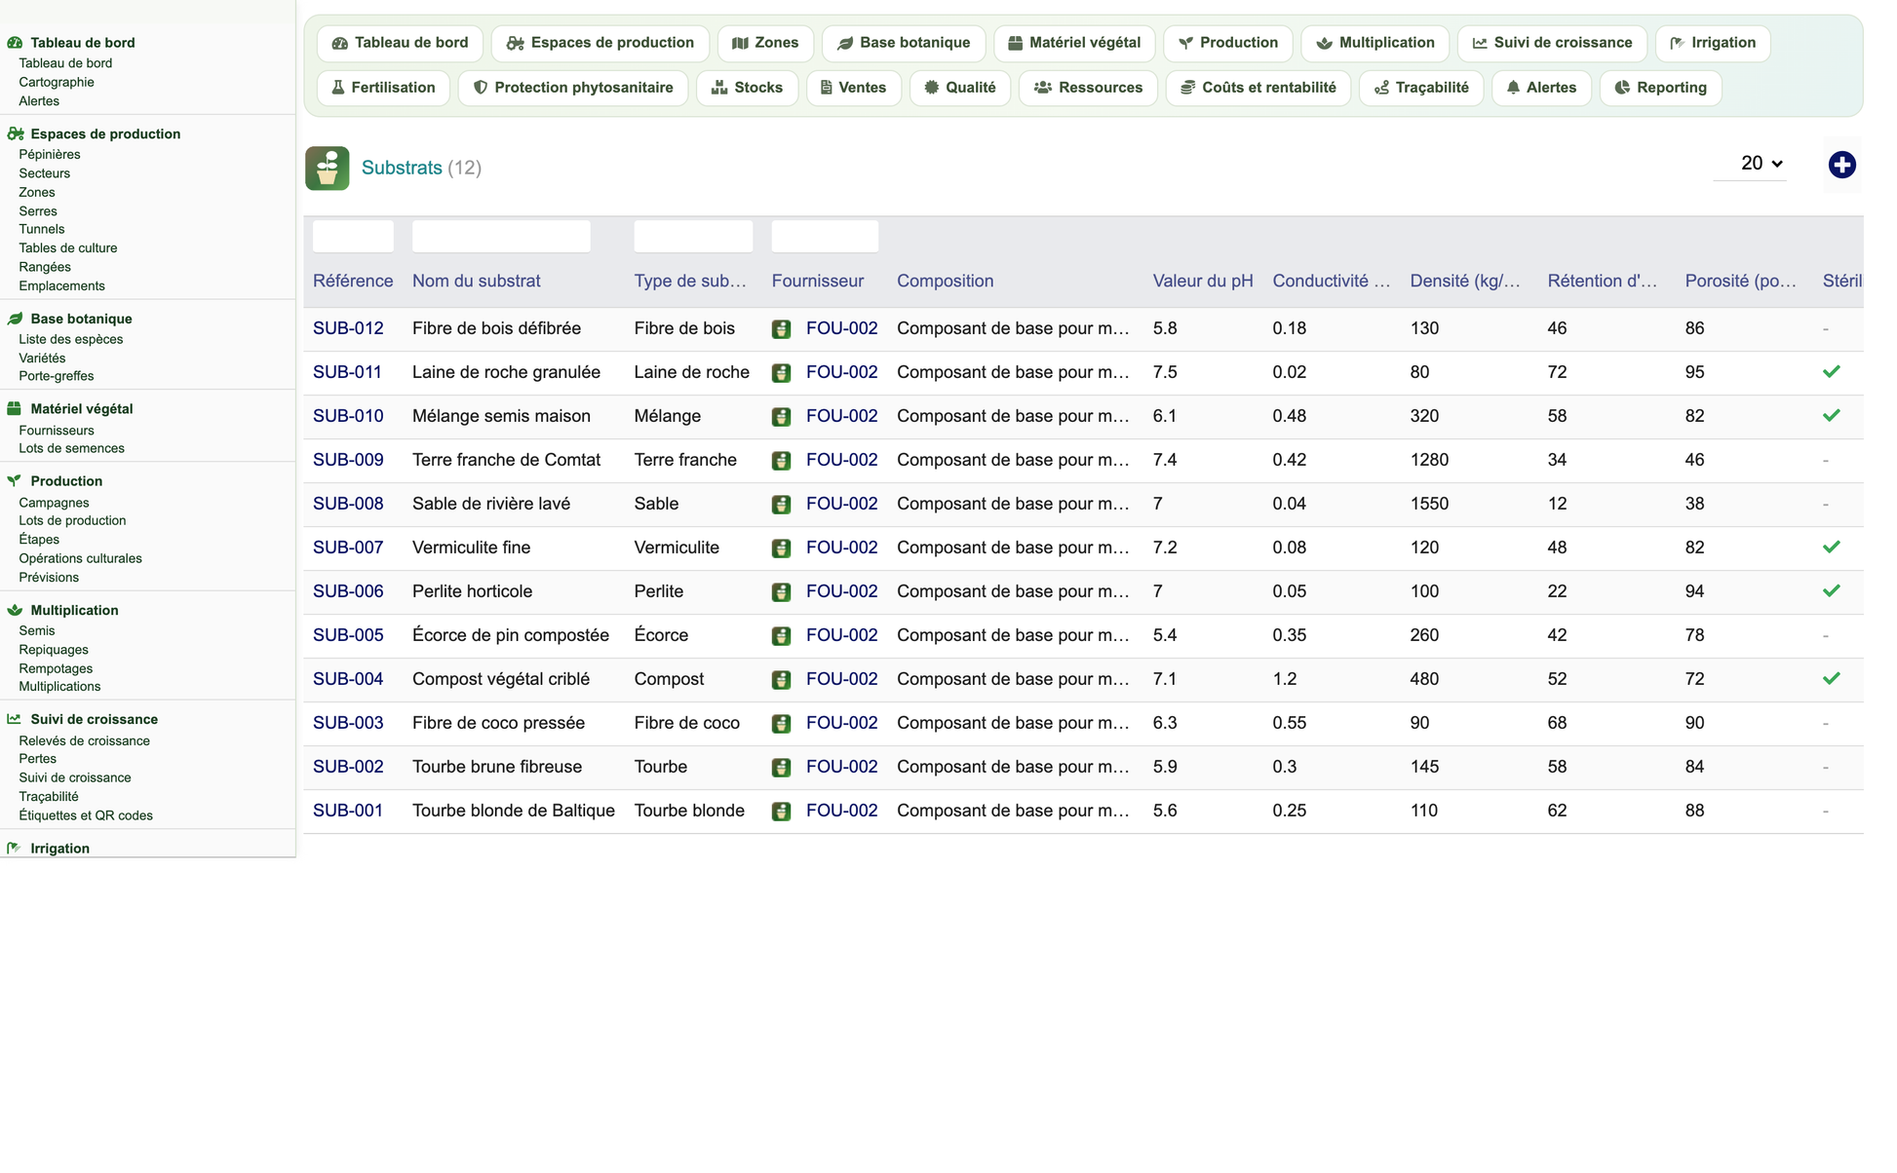Image resolution: width=1897 pixels, height=1173 pixels.
Task: Open the Suivi de croissance tab
Action: click(x=1552, y=43)
